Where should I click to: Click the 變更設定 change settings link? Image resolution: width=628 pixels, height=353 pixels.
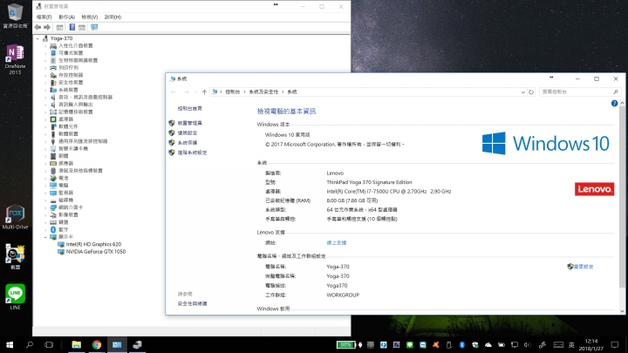point(584,267)
